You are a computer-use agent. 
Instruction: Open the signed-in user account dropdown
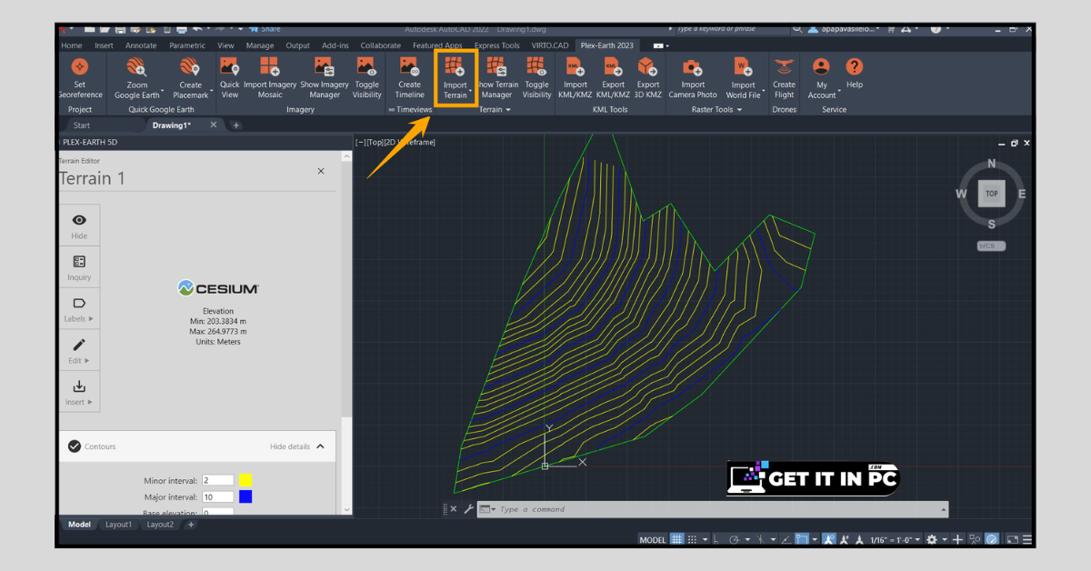843,29
